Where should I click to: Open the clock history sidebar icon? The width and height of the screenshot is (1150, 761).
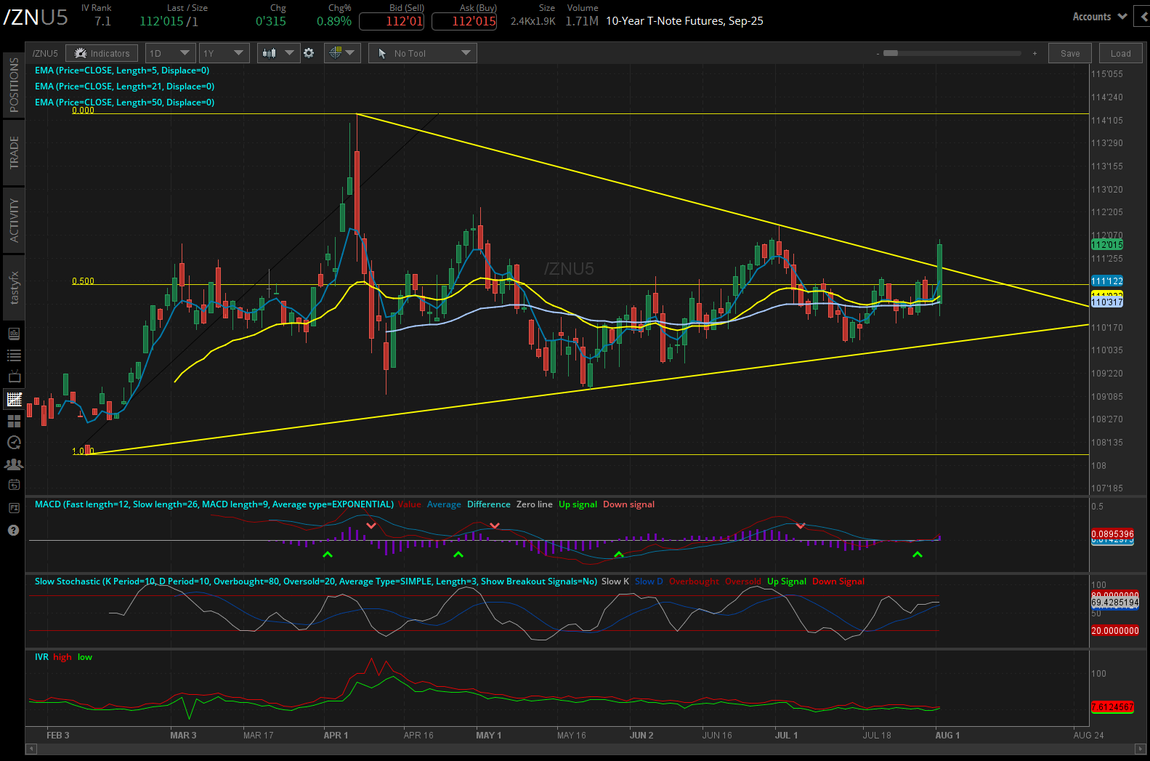(14, 442)
